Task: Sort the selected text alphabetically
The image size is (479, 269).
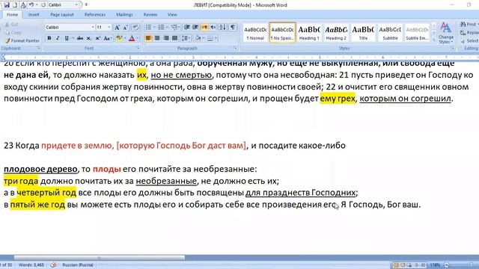Action: click(x=223, y=28)
